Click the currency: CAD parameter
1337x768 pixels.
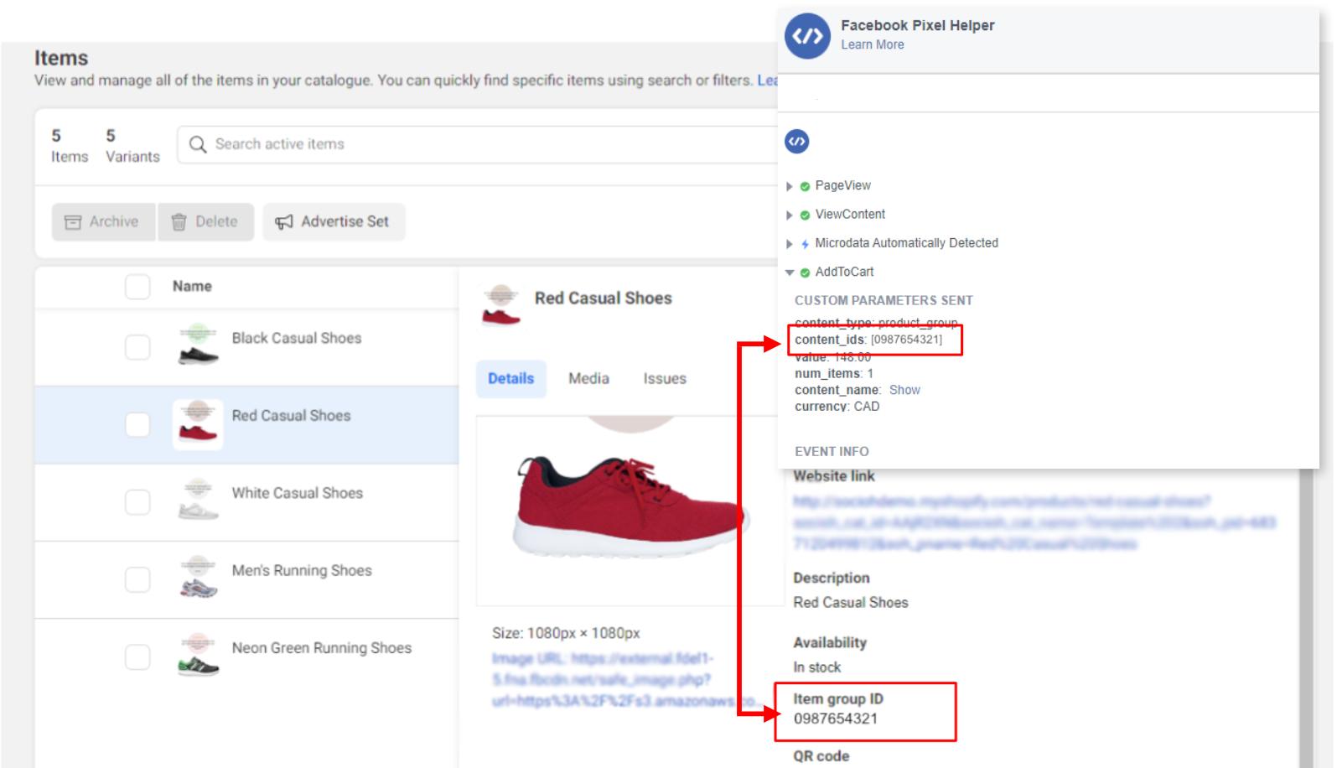tap(837, 407)
